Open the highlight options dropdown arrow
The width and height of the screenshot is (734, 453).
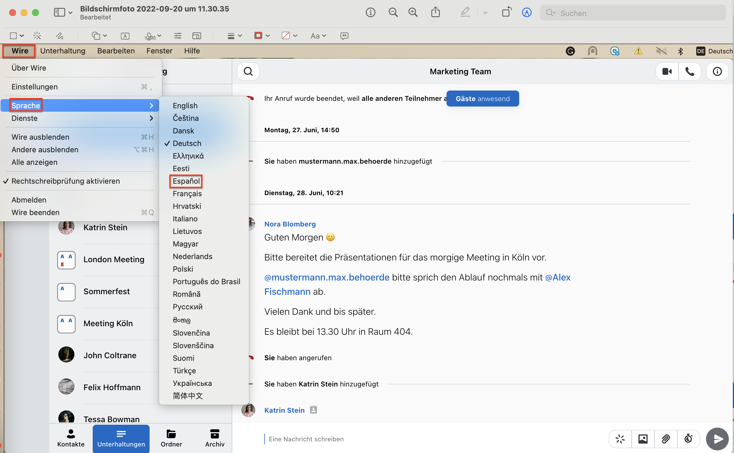[x=485, y=13]
